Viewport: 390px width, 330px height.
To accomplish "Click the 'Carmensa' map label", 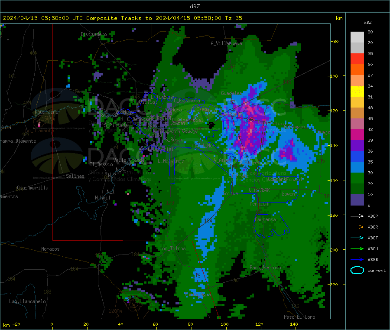I will point(265,219).
